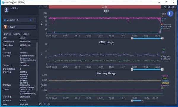Expand the app selection dropdown arrow
The image size is (178, 107).
34,27
